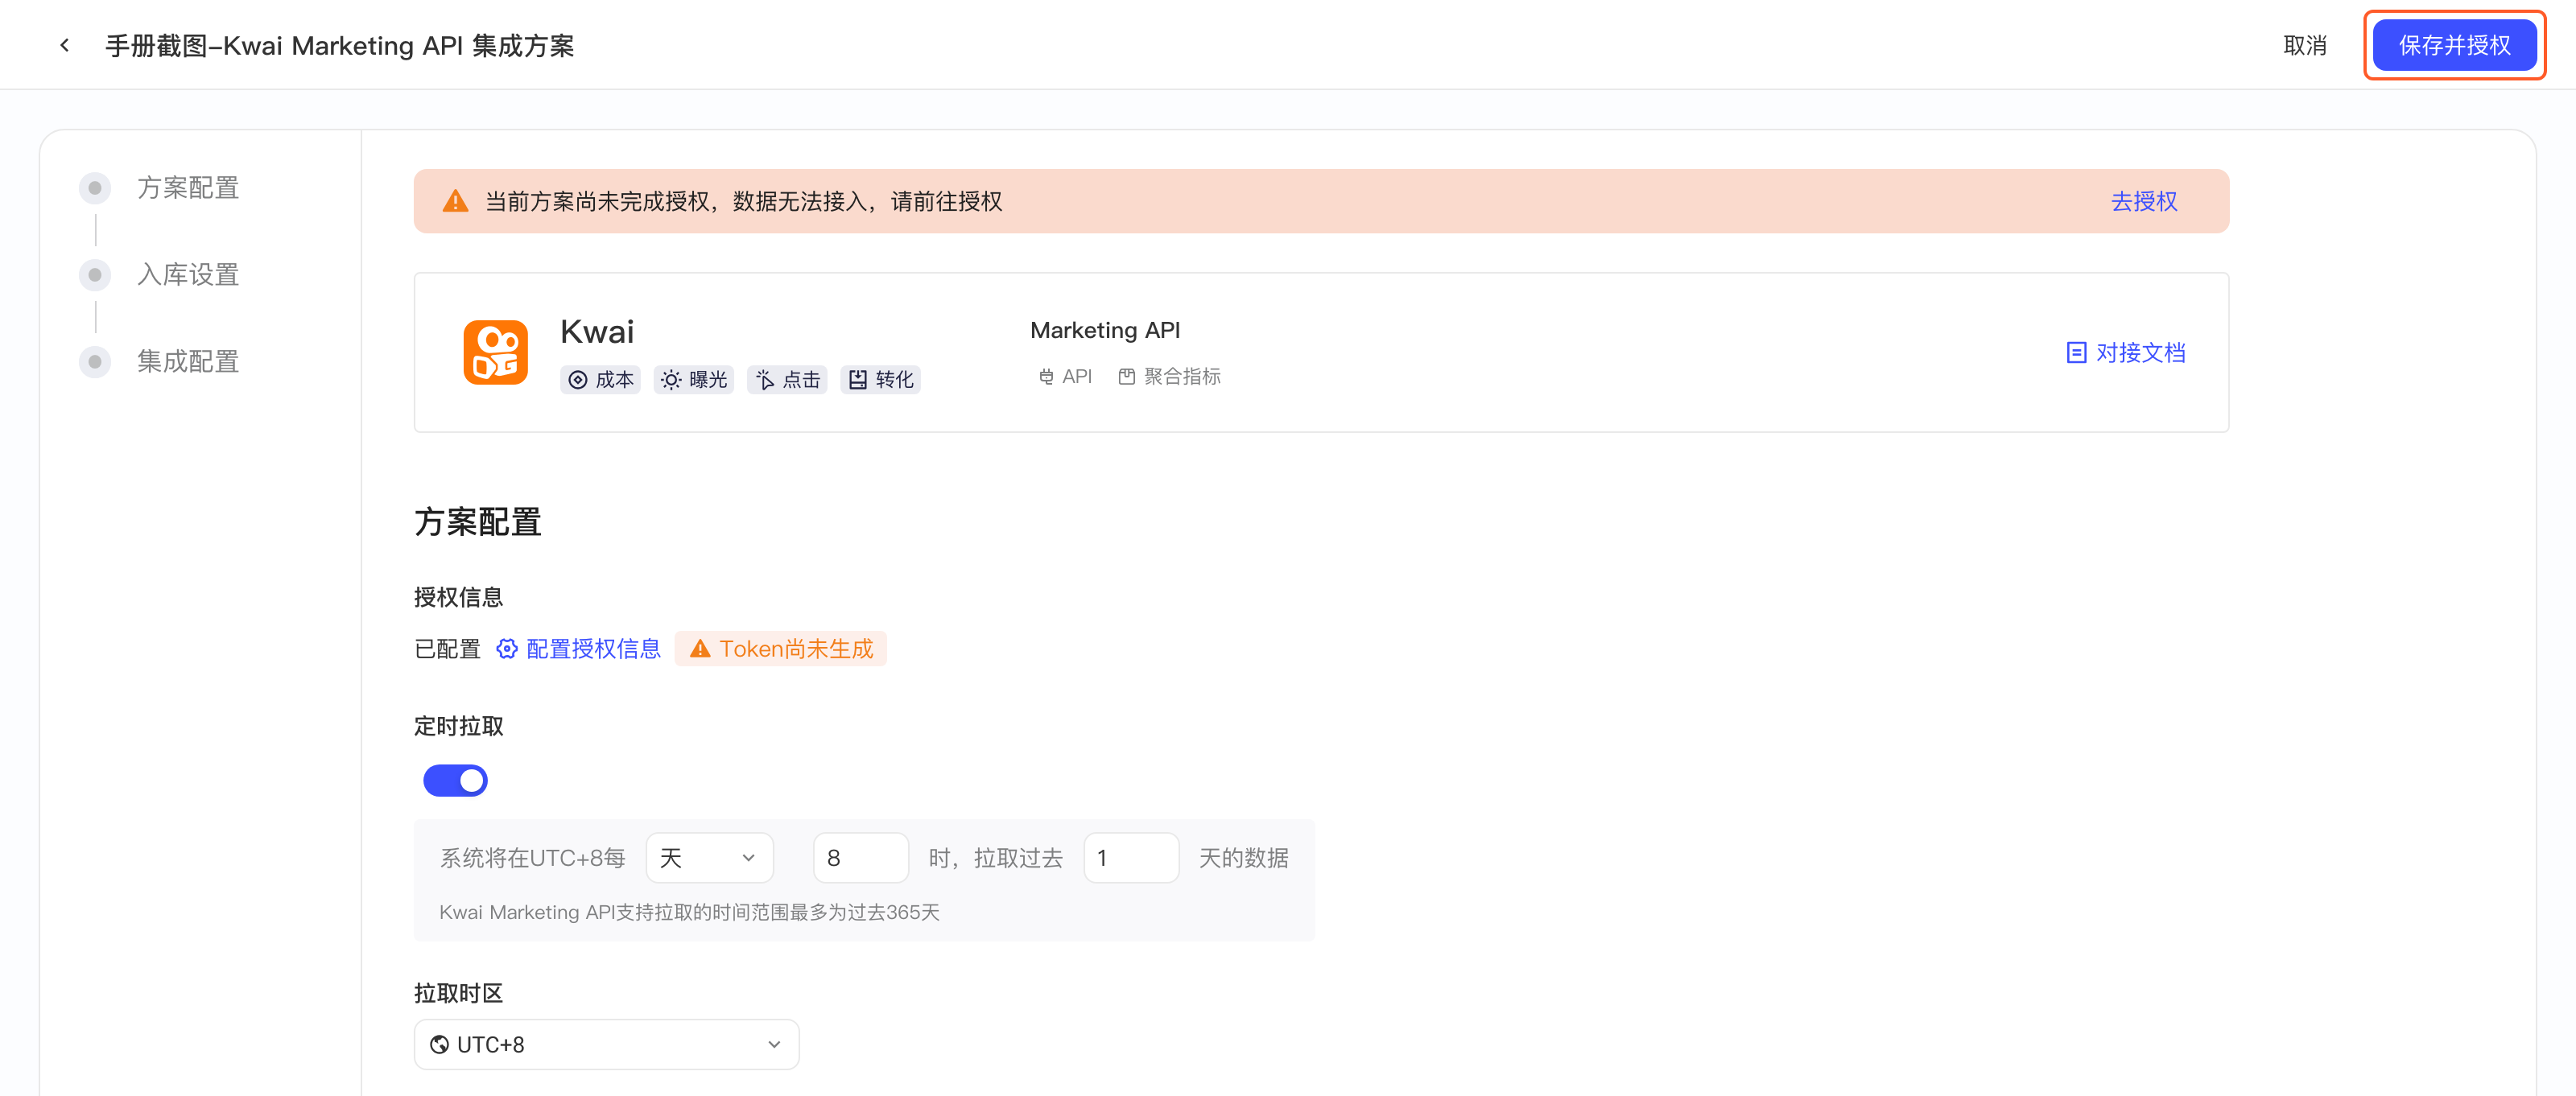Click the 曝光 exposure tag icon
This screenshot has height=1096, width=2576.
click(671, 380)
